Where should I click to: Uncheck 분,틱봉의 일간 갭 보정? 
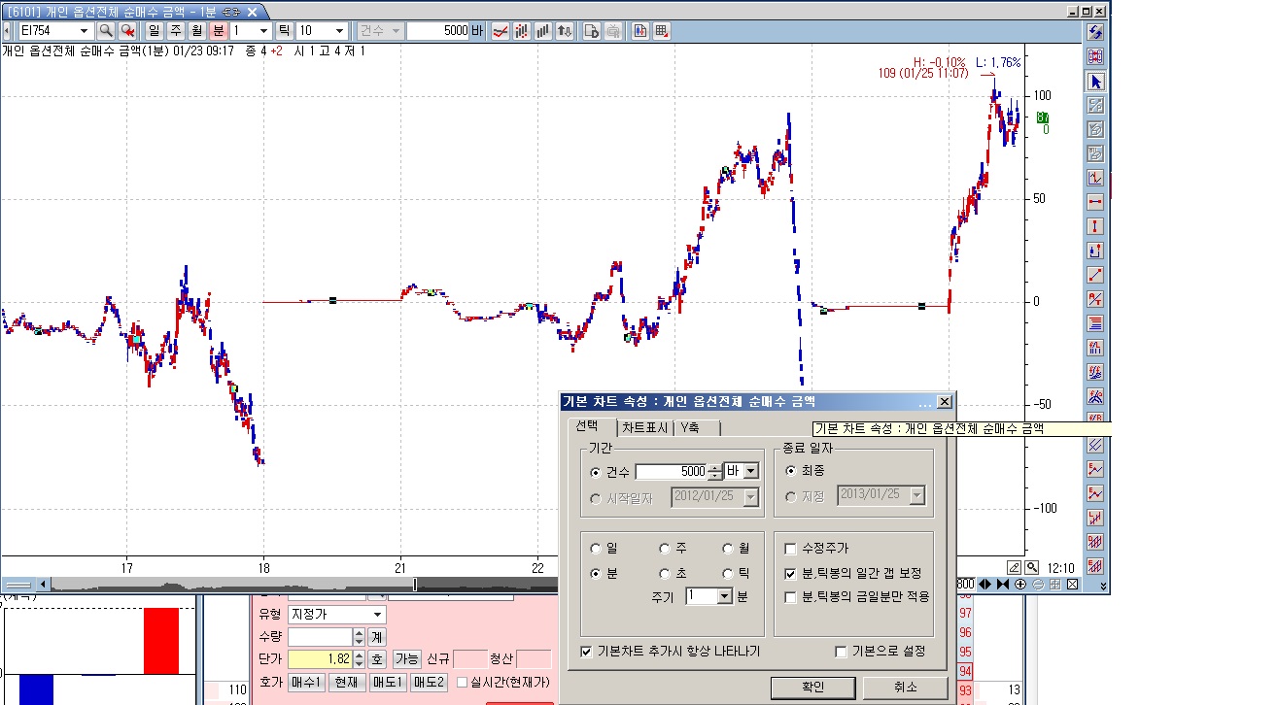coord(790,574)
